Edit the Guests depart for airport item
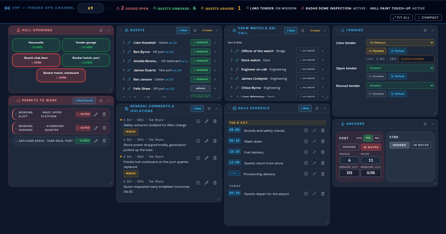Screen dimensions: 446x234 [x=314, y=194]
